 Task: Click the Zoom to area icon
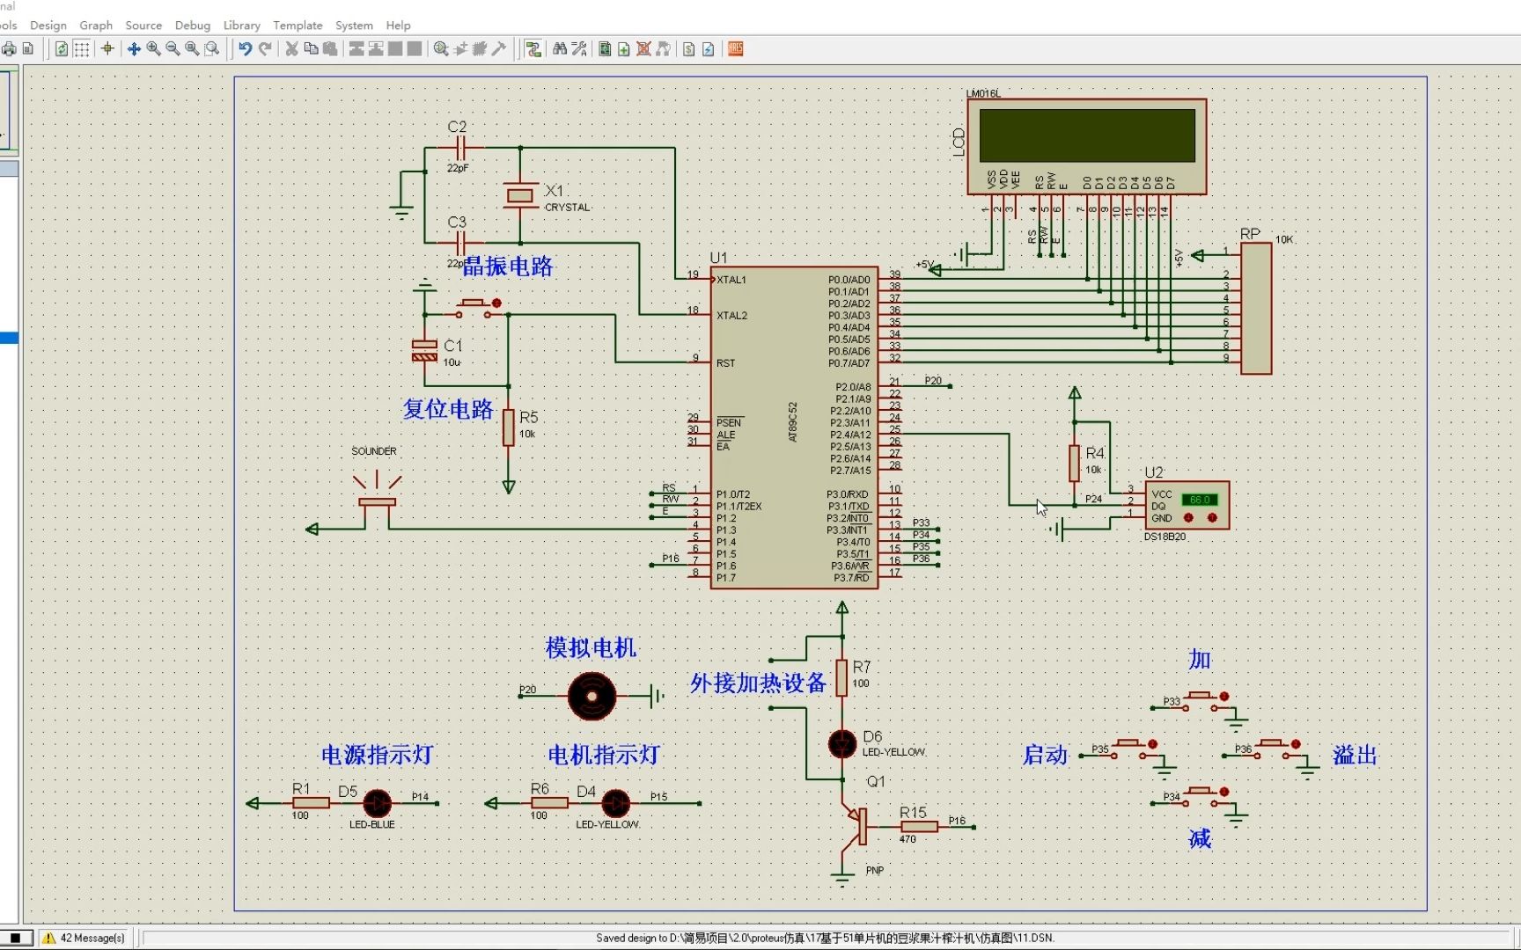pyautogui.click(x=211, y=49)
